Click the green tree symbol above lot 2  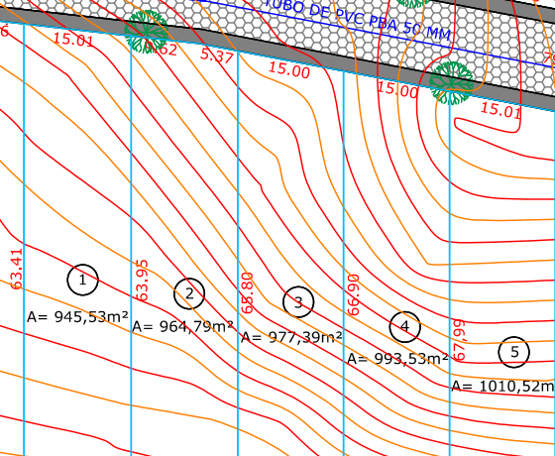[x=146, y=32]
